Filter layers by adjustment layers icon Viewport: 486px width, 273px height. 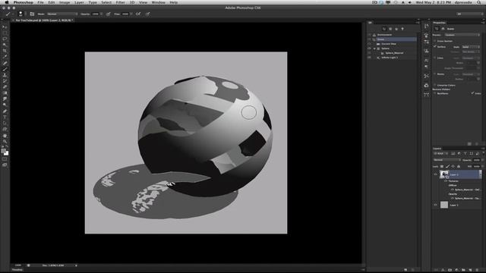coord(459,153)
